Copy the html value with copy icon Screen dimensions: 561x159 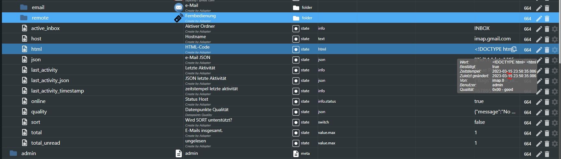point(514,49)
